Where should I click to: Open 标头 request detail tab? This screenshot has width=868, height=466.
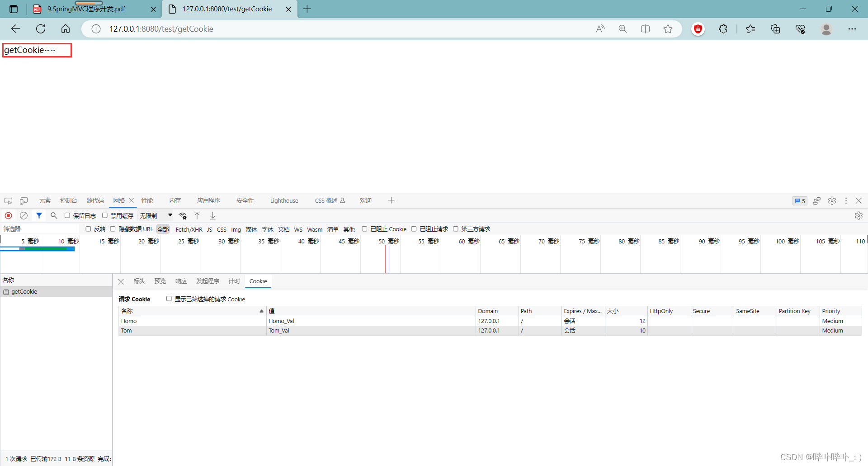tap(139, 281)
